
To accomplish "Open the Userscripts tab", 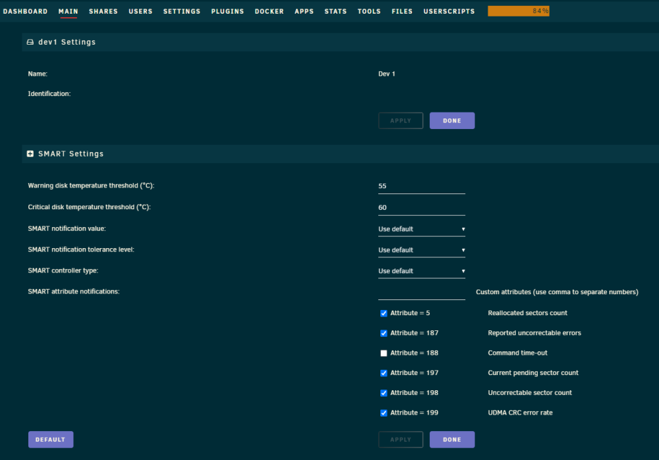I will click(x=449, y=11).
